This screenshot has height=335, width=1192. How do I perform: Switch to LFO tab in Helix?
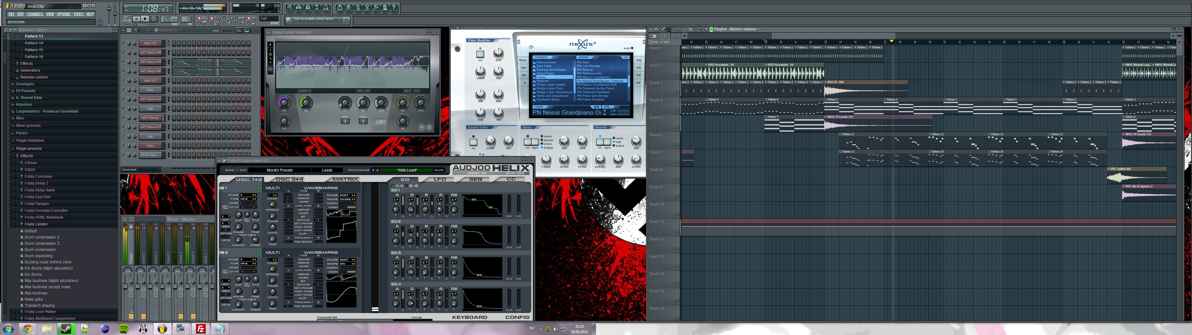(440, 180)
